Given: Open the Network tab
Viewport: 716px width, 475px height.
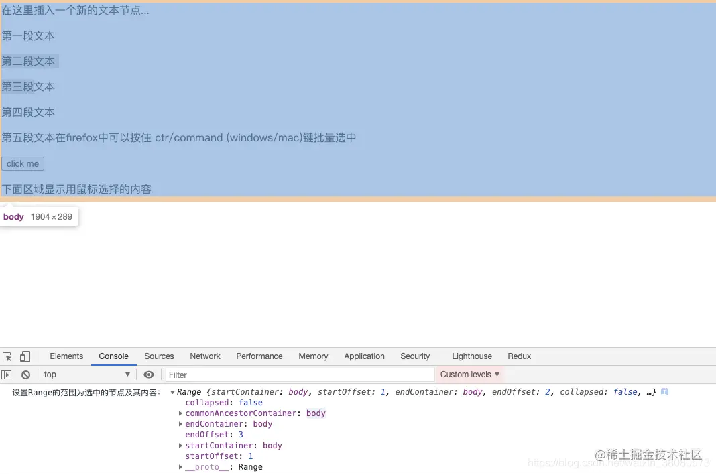Looking at the screenshot, I should [205, 356].
